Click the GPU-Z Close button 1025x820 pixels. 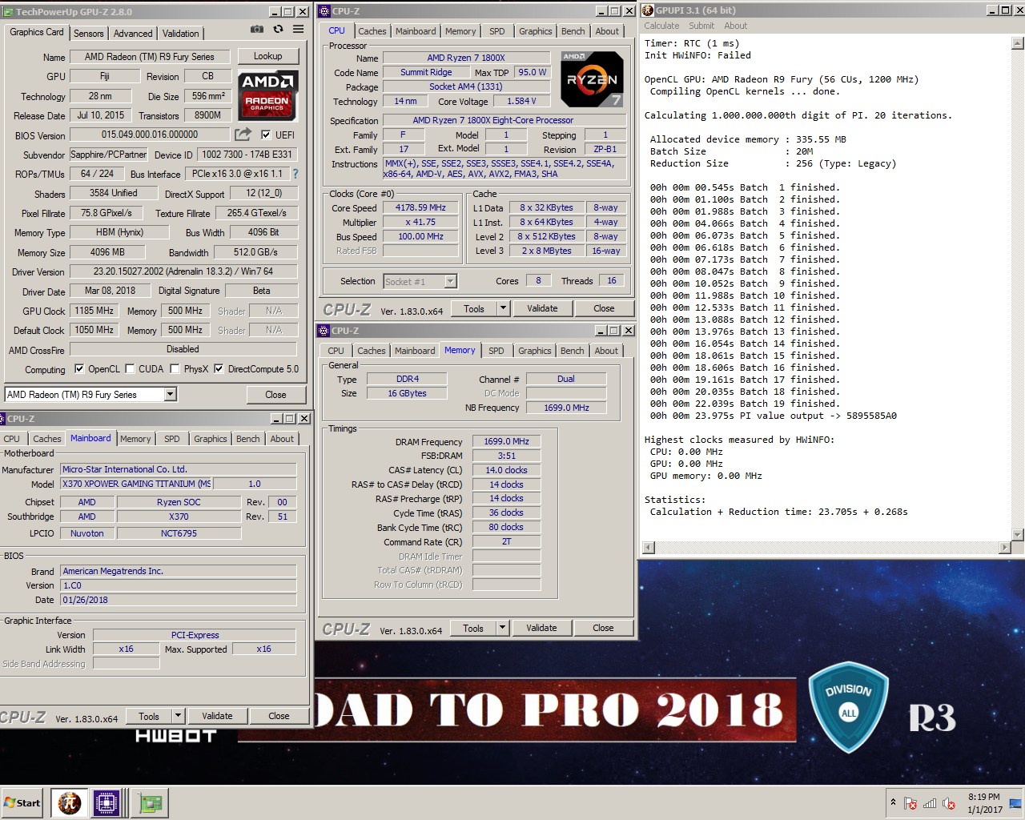[275, 395]
